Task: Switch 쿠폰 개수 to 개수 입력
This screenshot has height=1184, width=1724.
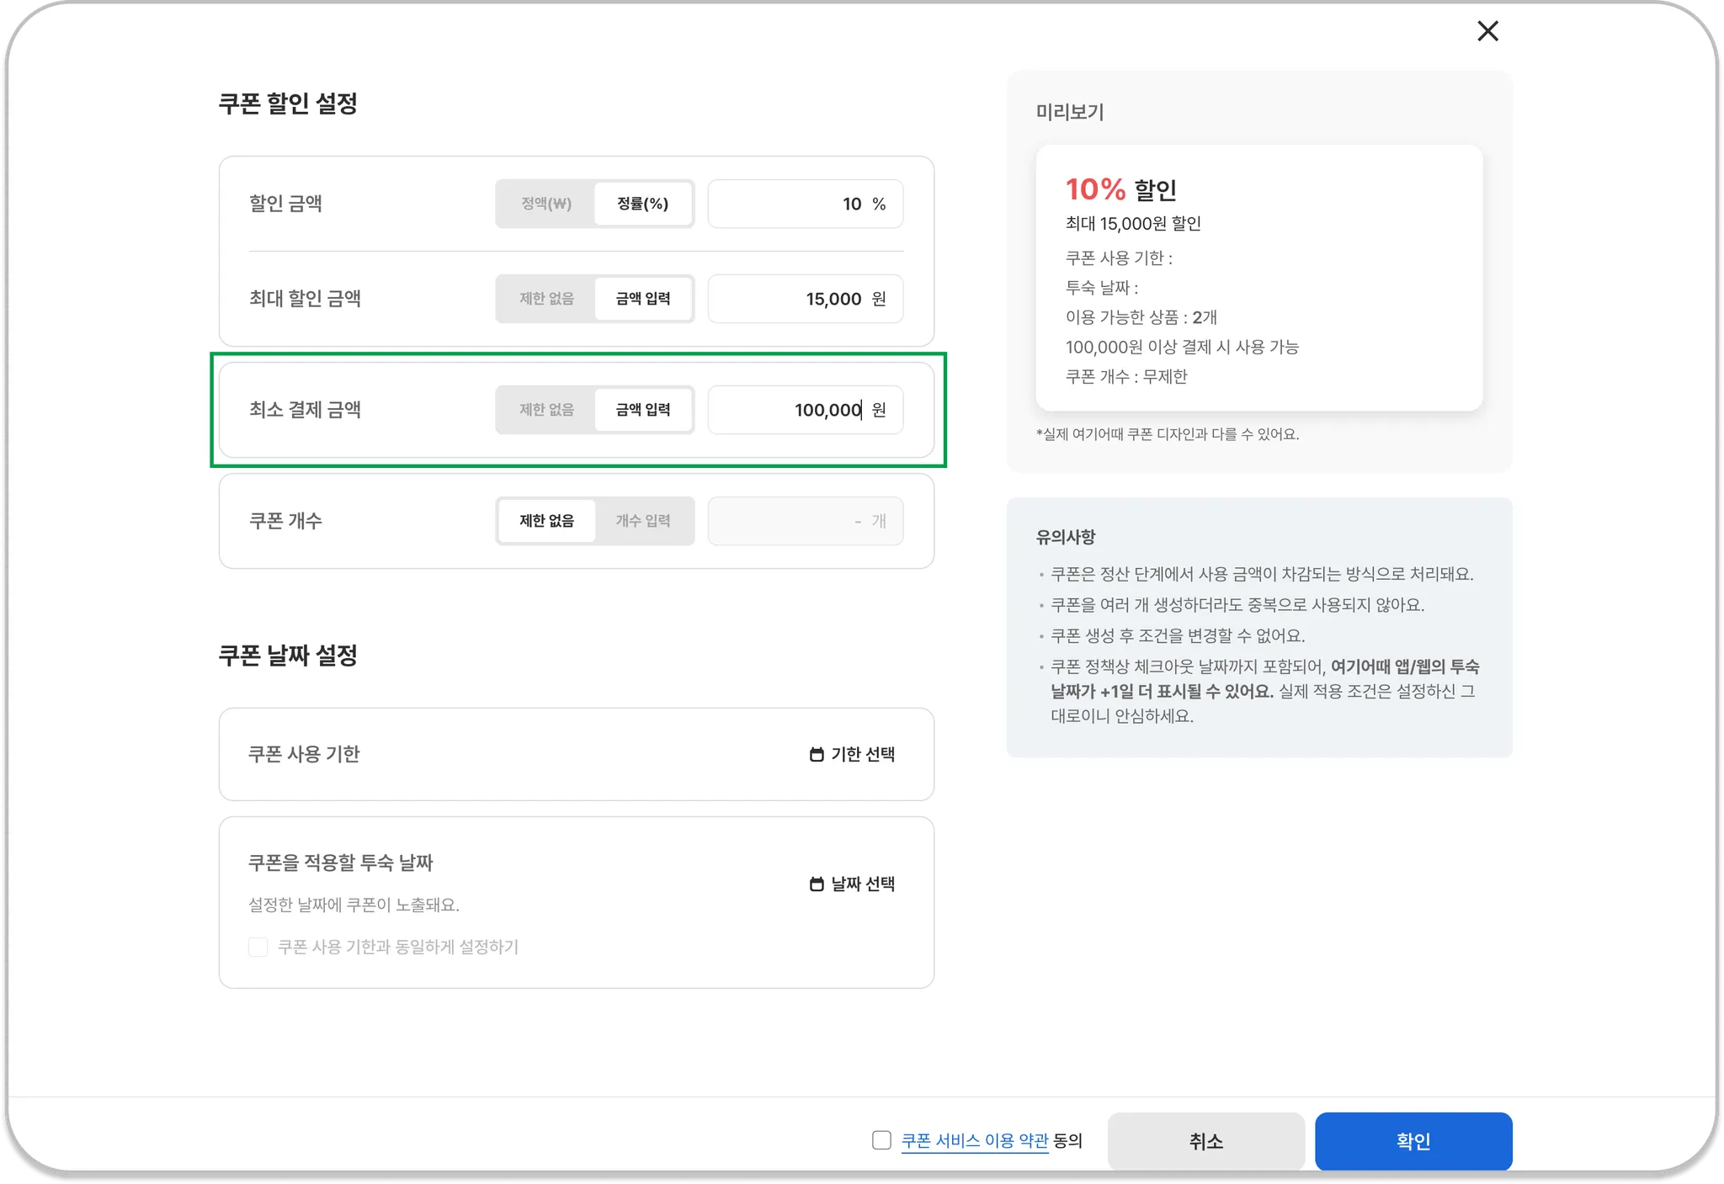Action: point(642,521)
